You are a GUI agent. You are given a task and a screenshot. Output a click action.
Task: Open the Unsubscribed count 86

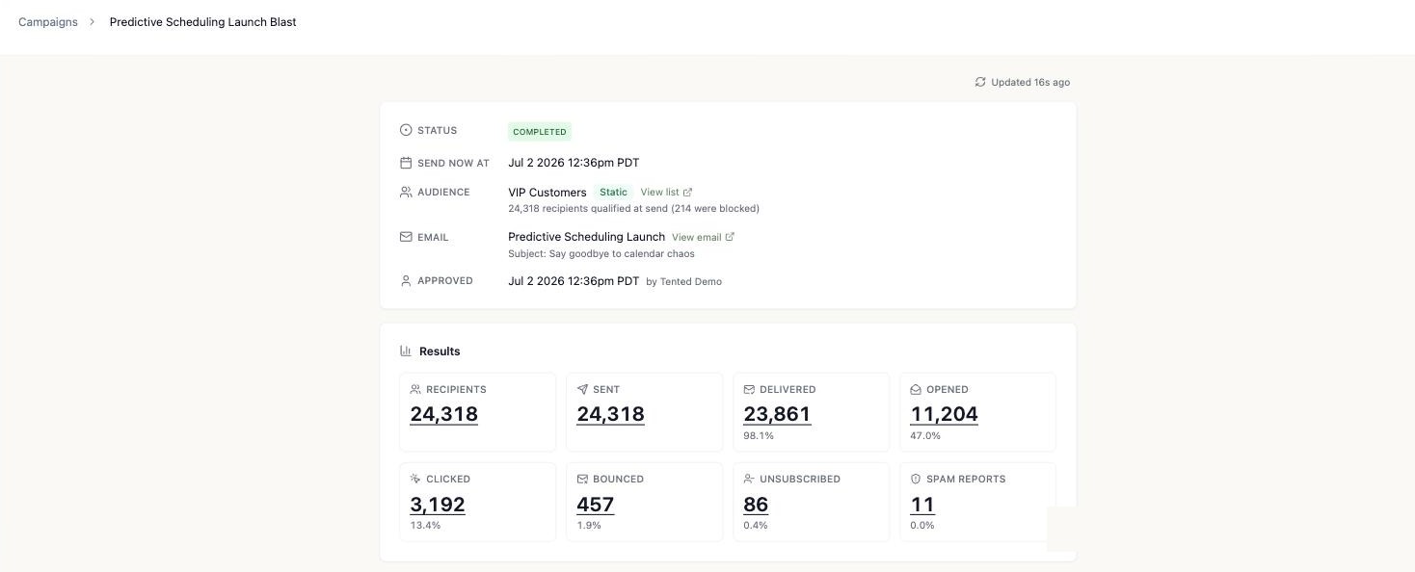coord(756,505)
